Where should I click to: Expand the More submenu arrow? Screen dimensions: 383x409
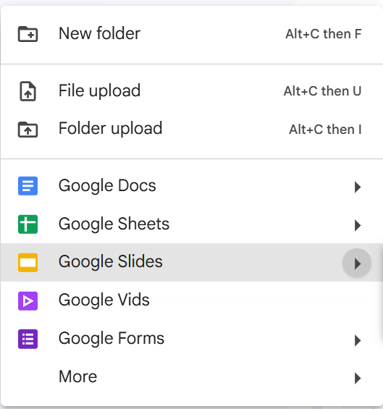tap(358, 378)
